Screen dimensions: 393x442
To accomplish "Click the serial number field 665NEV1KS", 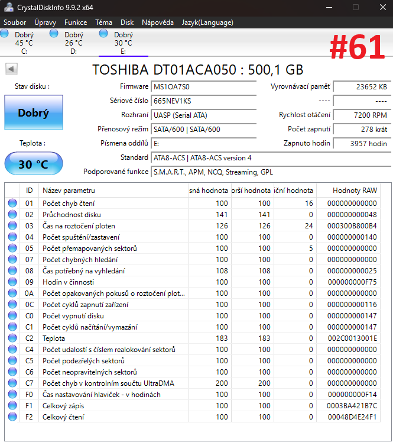I will click(203, 101).
